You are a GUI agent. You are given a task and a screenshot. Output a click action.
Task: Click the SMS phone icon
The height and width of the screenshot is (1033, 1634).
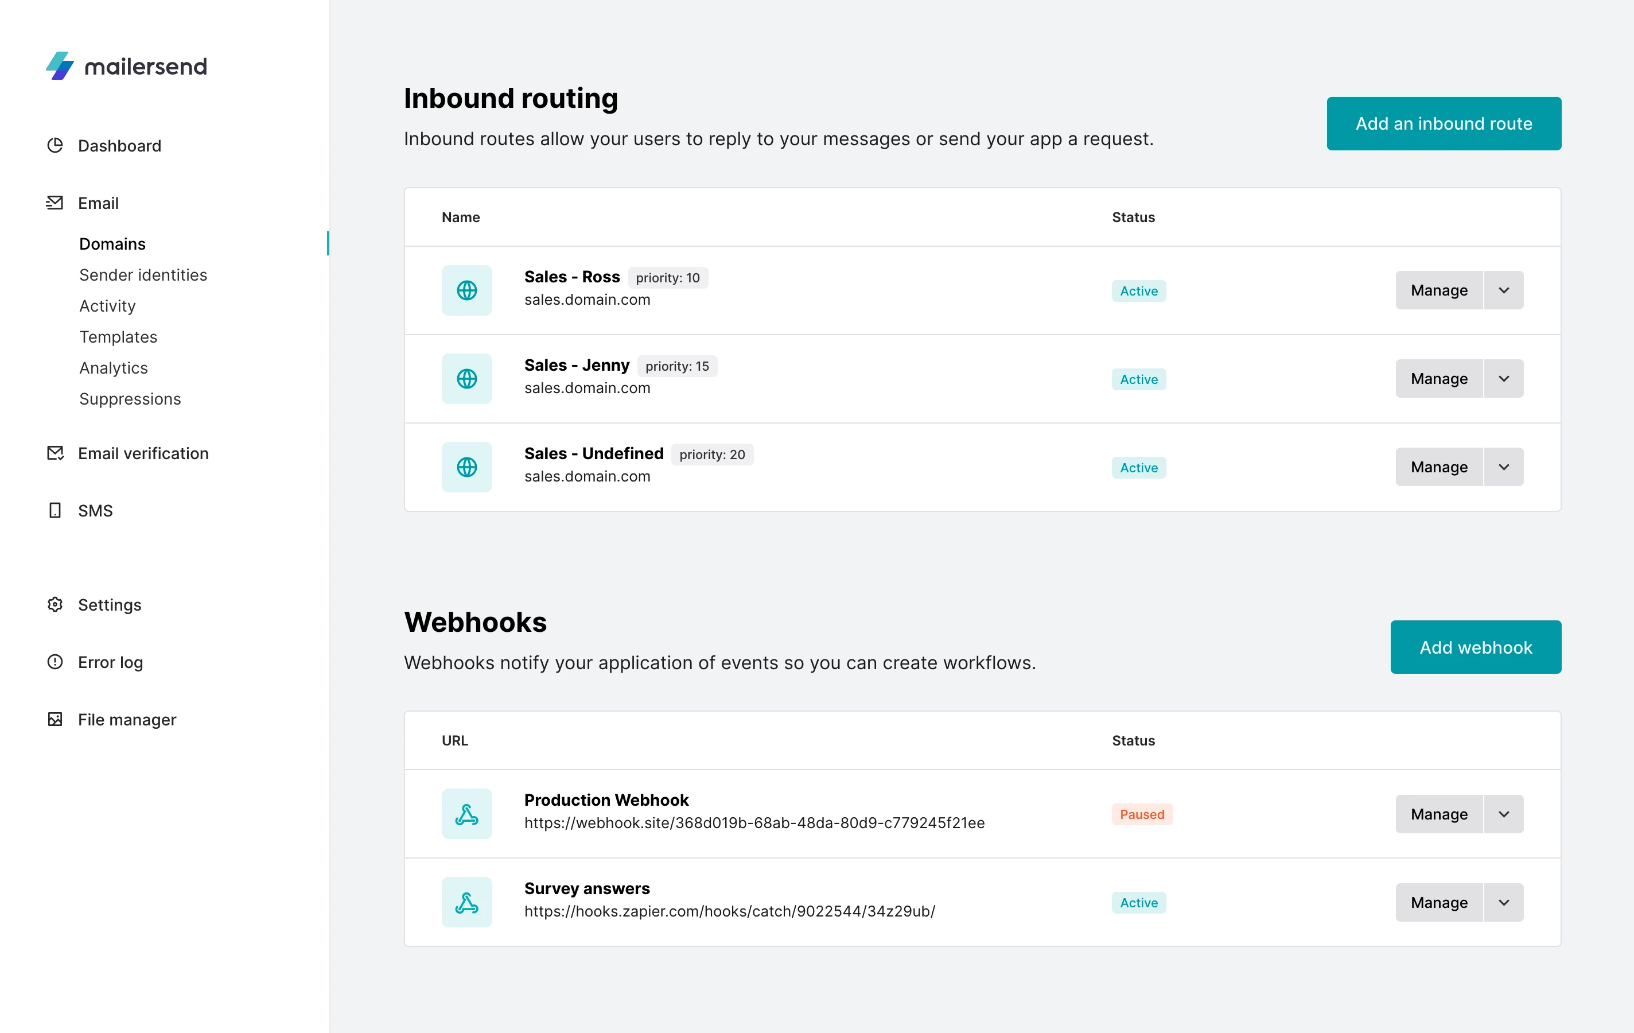coord(55,510)
